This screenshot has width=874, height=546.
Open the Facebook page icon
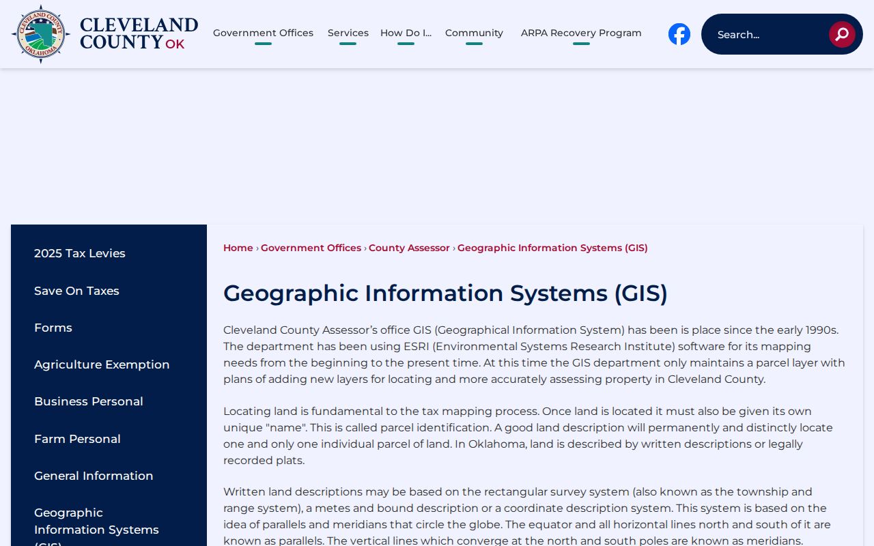[x=679, y=34]
